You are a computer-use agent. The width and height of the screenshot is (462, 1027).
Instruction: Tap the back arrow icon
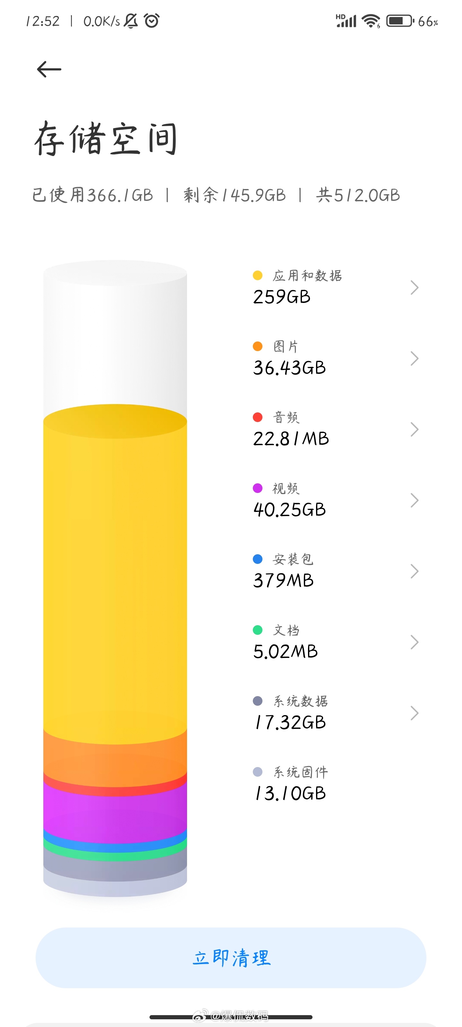(49, 69)
